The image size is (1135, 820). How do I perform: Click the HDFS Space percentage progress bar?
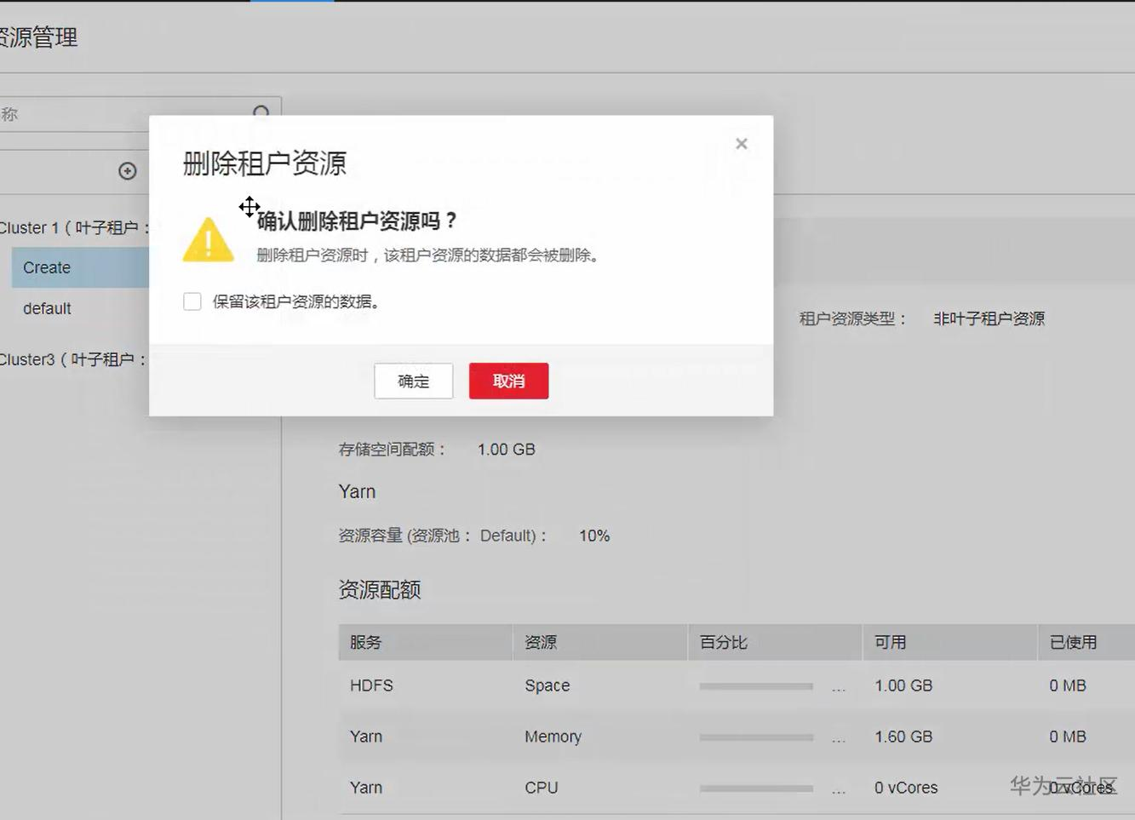click(756, 685)
